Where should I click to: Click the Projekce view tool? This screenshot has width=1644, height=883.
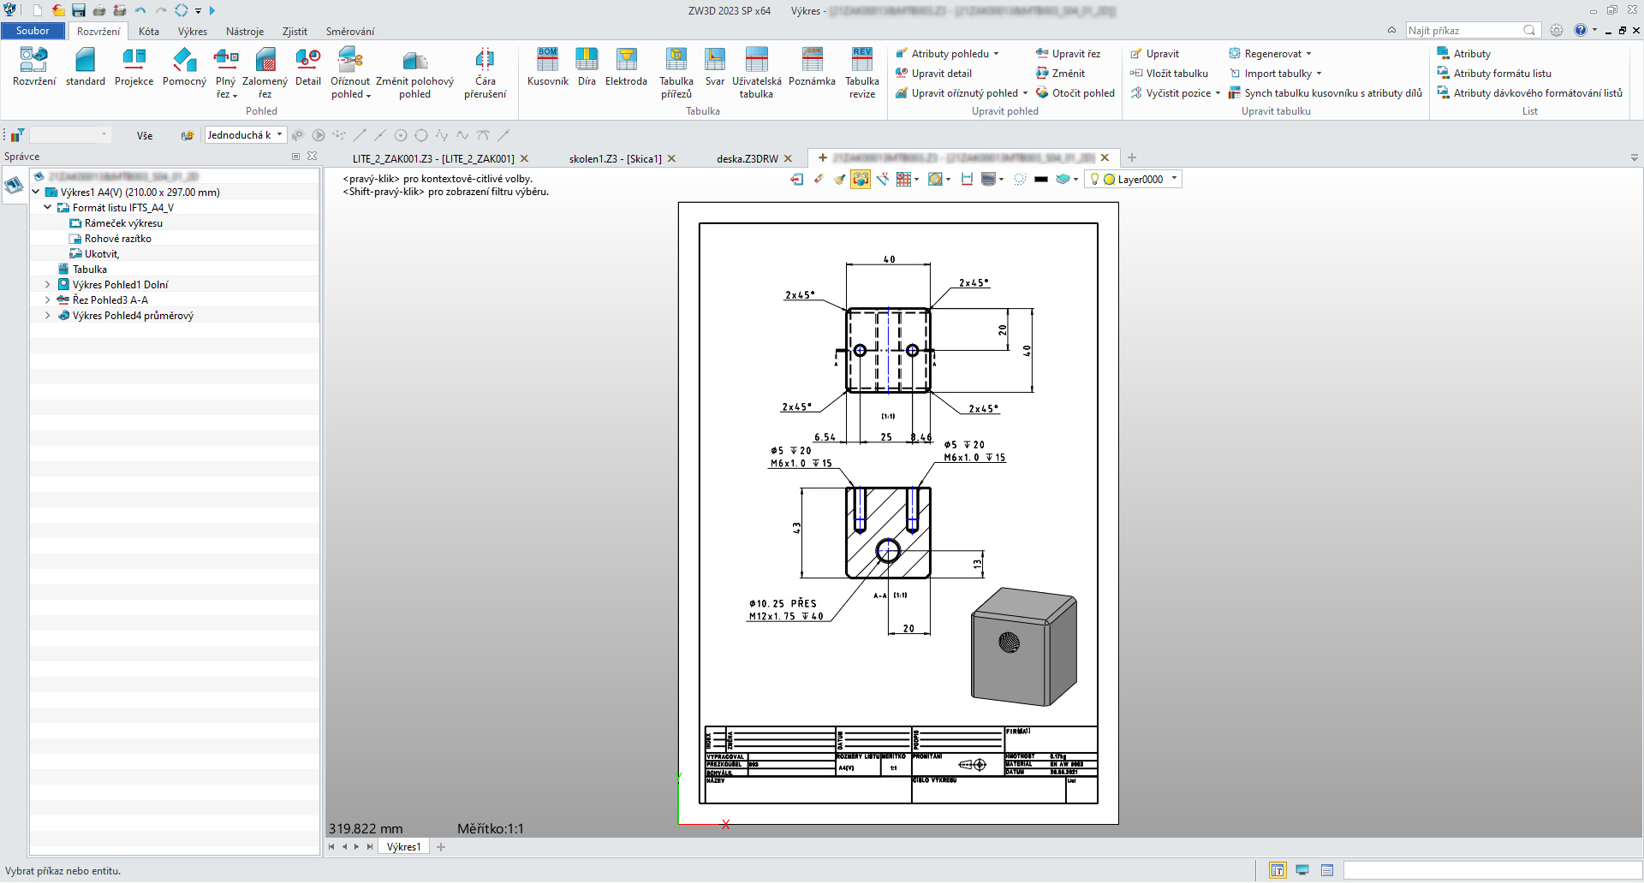coord(134,68)
